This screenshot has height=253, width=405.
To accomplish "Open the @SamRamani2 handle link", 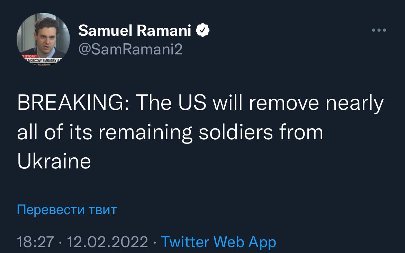I will coord(130,50).
